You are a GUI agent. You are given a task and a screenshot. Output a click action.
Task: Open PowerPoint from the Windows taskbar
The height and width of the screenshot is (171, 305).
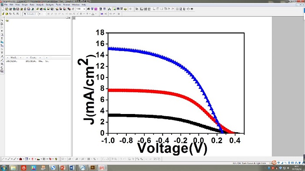63,168
